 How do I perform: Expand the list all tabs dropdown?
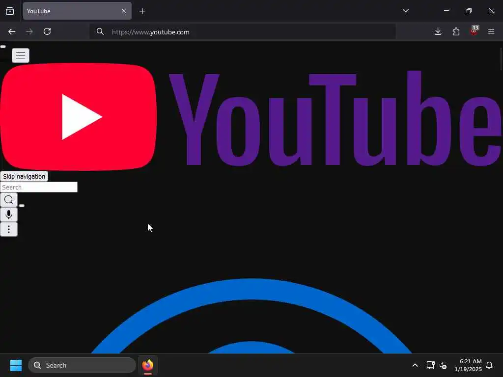click(x=405, y=11)
